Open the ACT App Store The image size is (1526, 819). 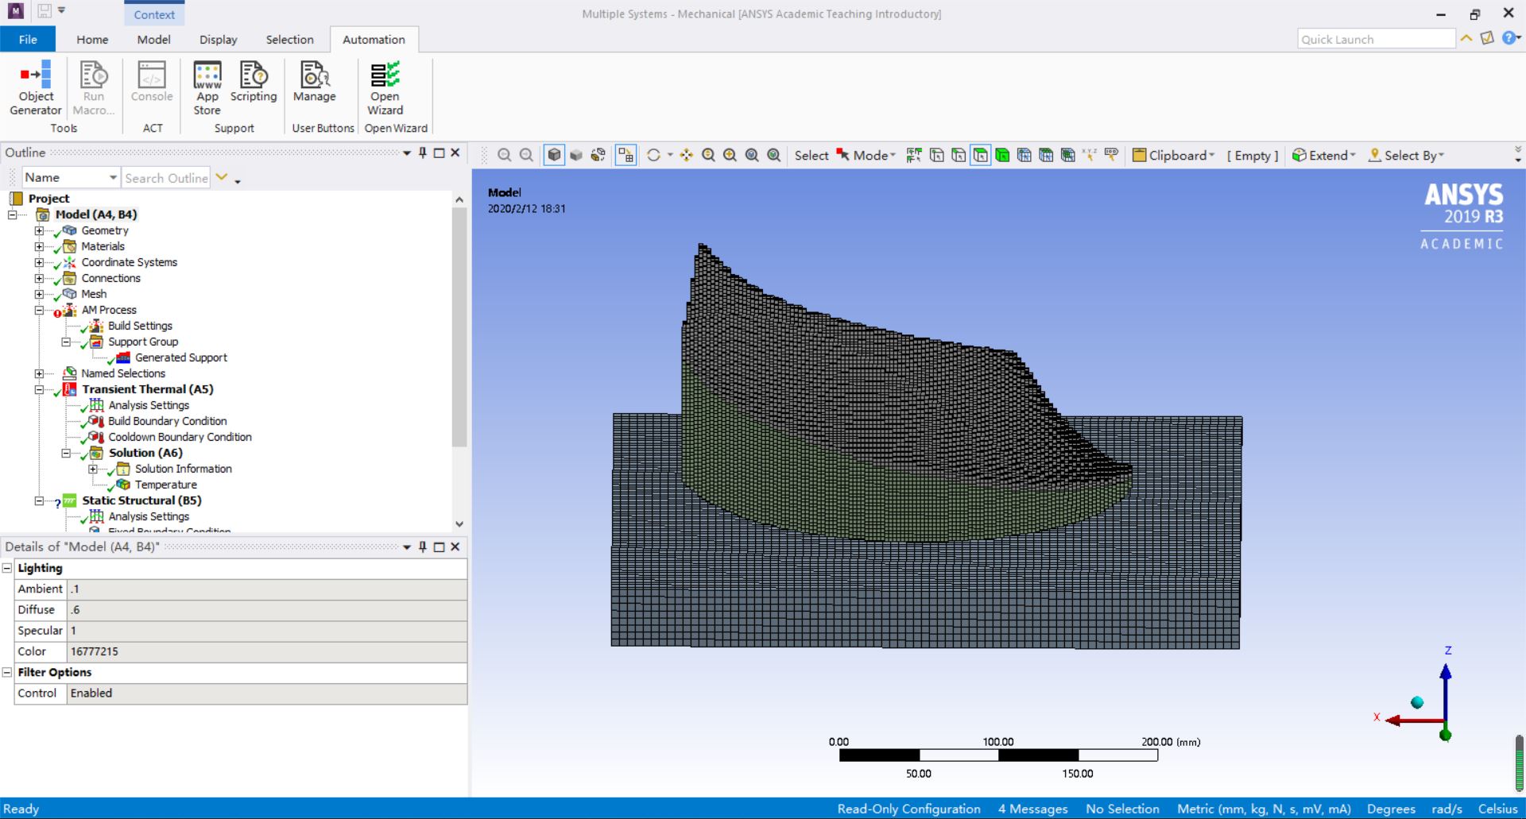[x=207, y=87]
